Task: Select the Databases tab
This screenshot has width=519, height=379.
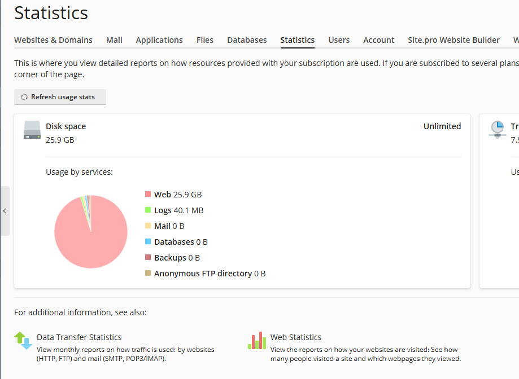Action: [247, 40]
